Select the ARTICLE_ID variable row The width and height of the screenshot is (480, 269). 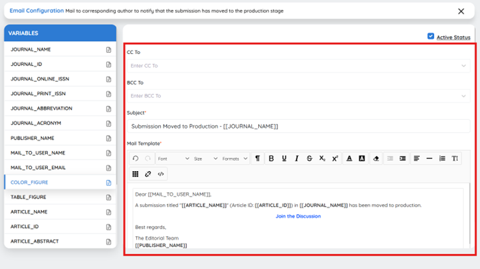click(60, 227)
